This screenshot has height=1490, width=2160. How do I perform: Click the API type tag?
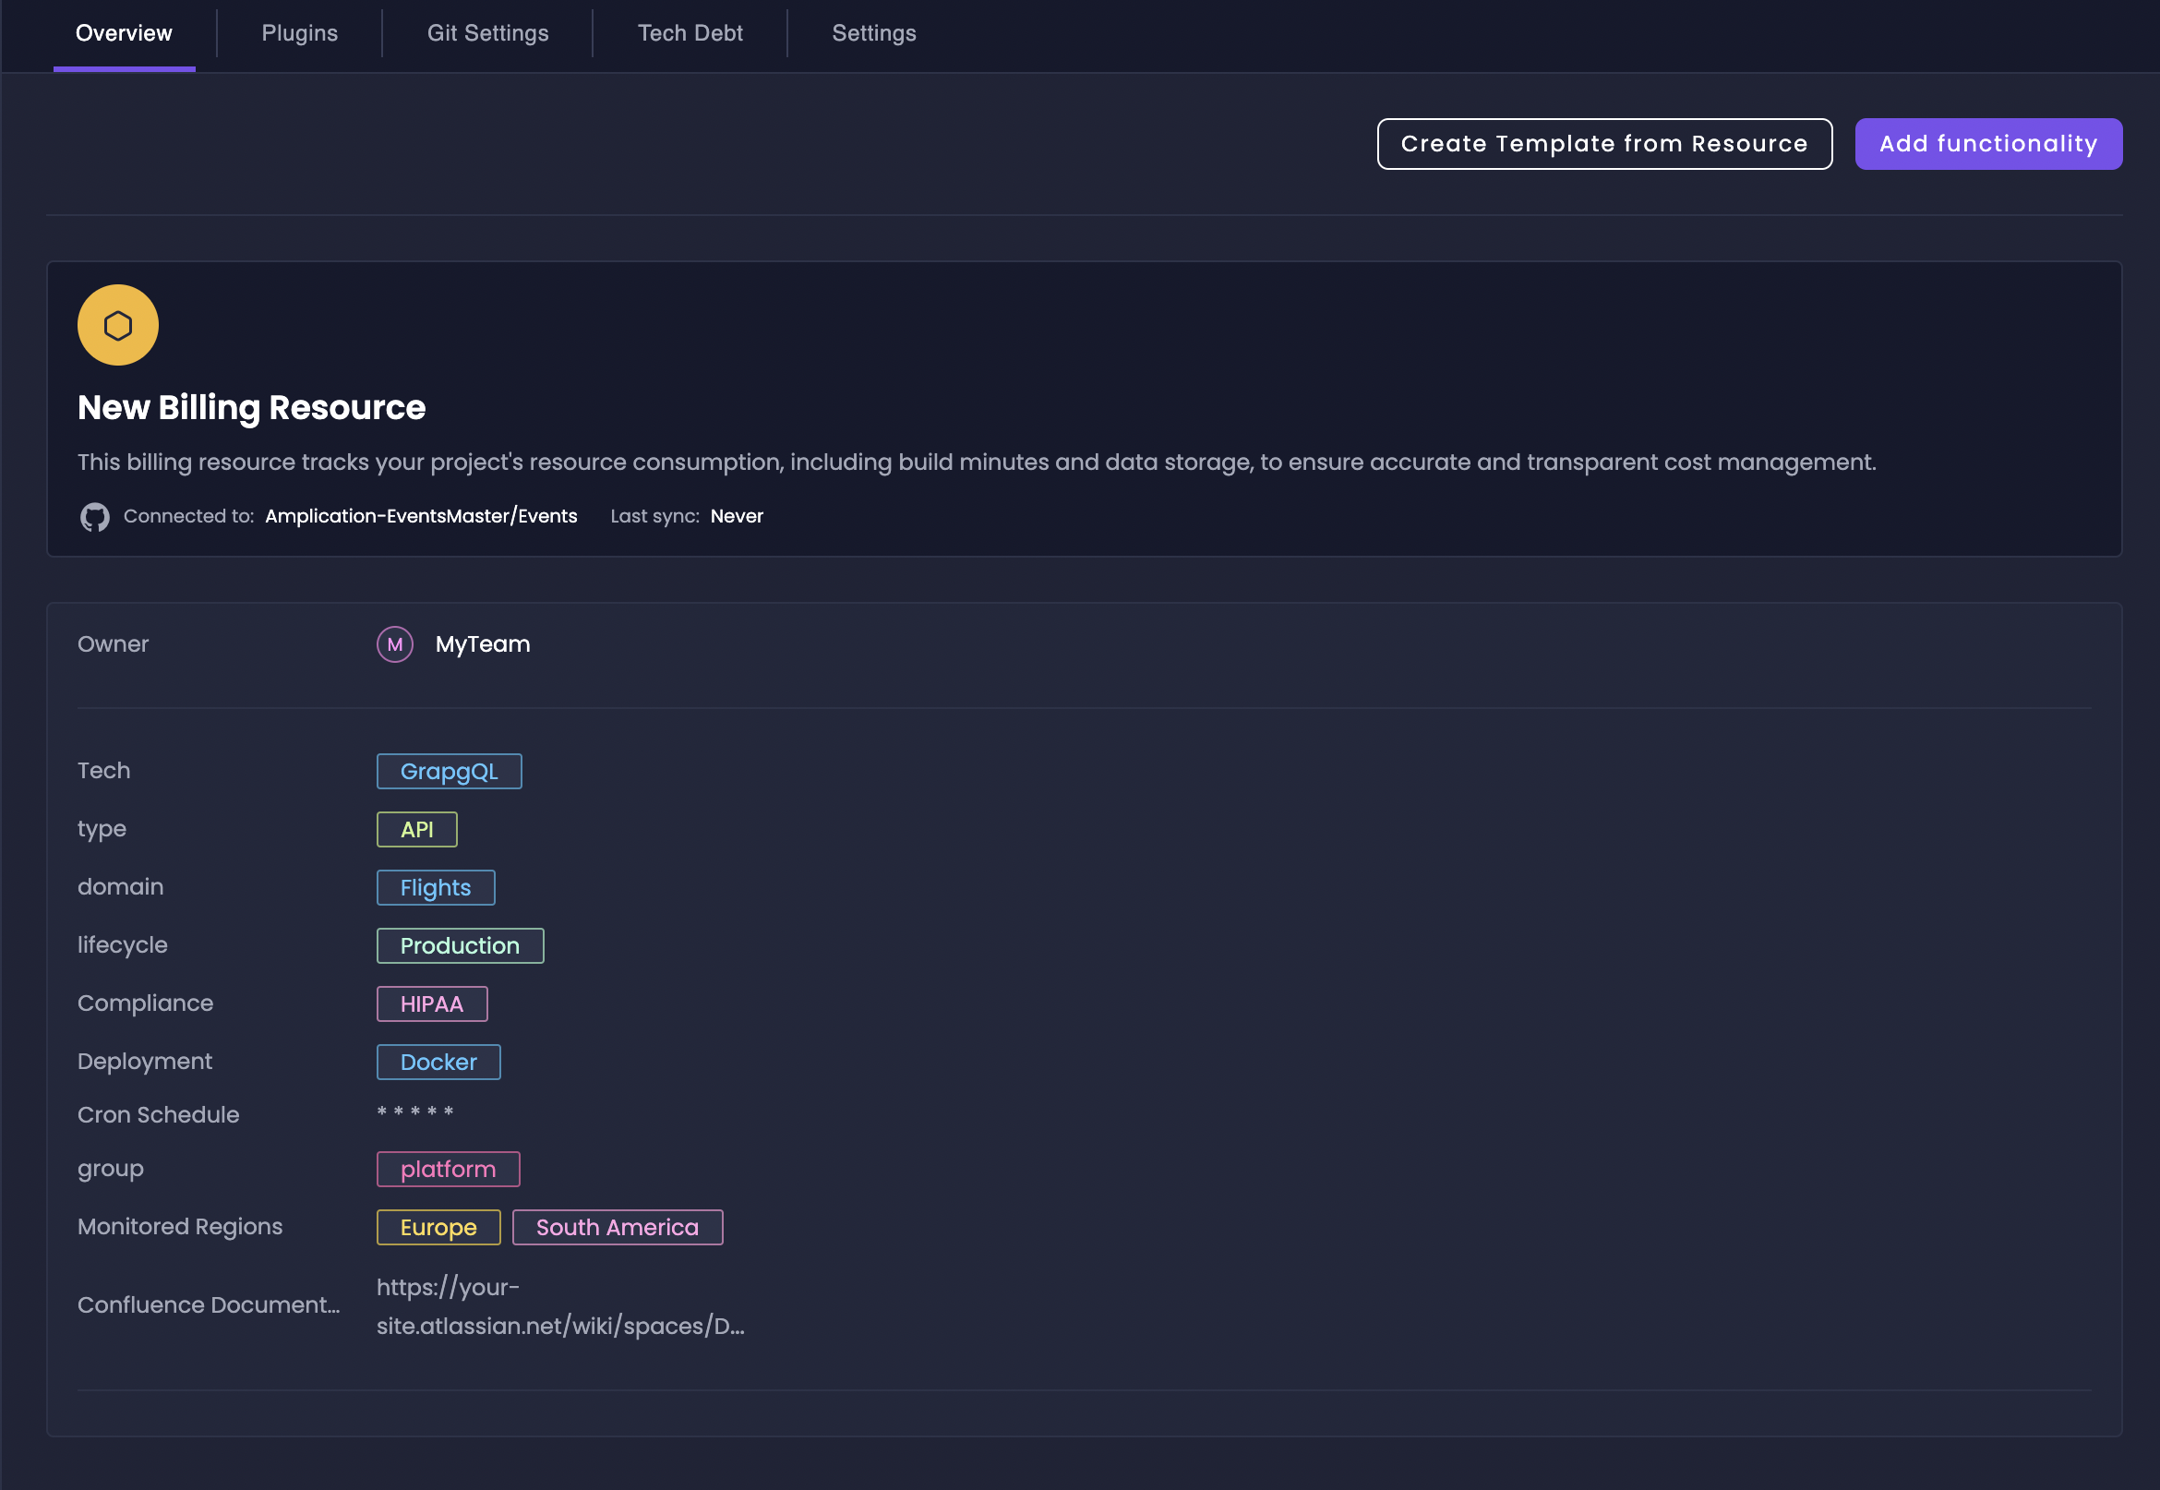(416, 829)
